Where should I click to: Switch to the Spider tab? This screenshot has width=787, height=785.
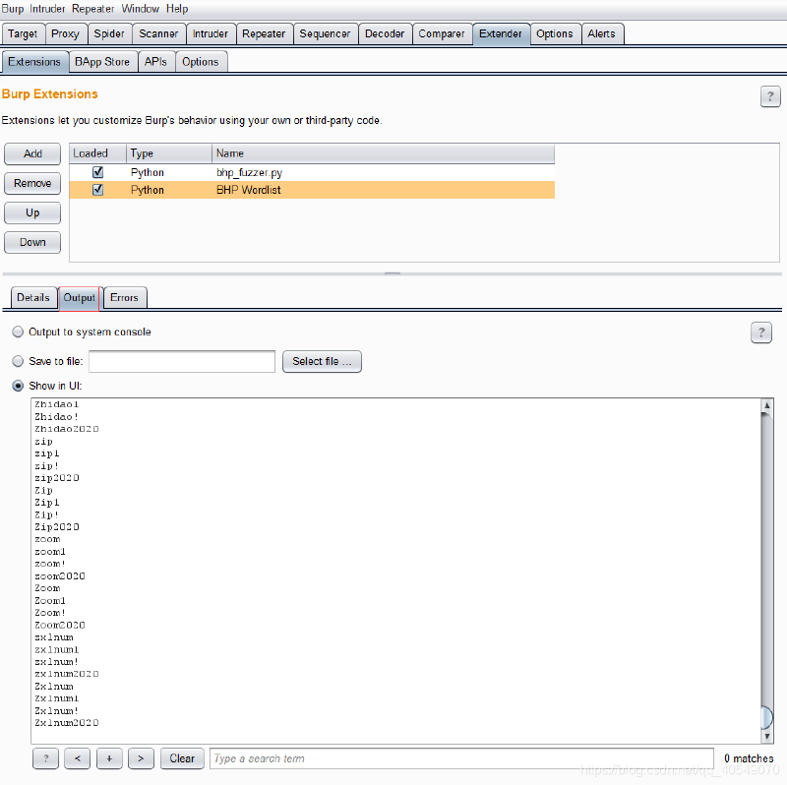(x=109, y=34)
